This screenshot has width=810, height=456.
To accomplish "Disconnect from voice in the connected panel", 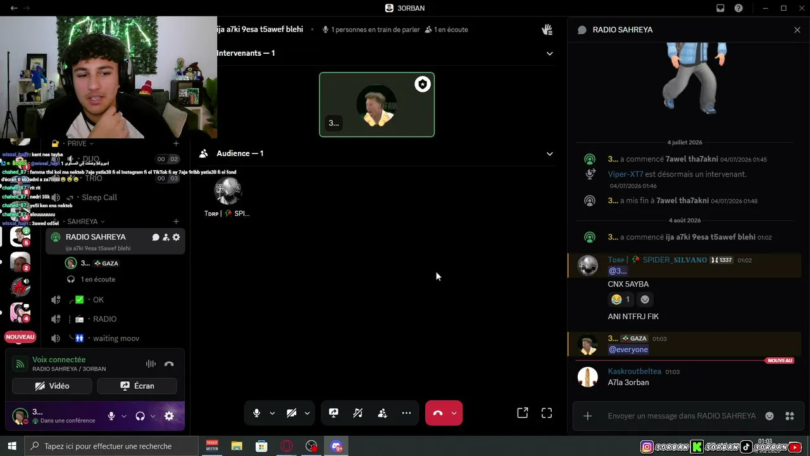I will click(x=169, y=364).
